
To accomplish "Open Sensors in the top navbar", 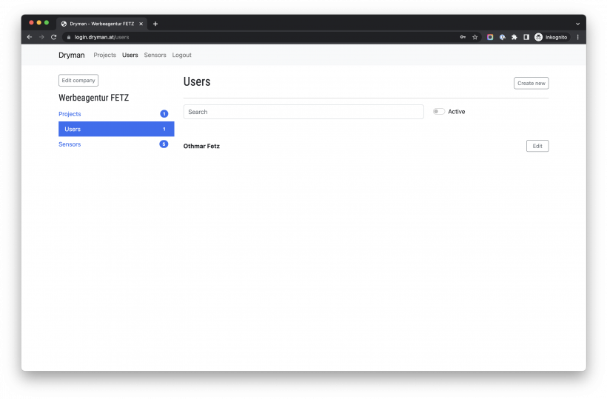I will coord(155,56).
